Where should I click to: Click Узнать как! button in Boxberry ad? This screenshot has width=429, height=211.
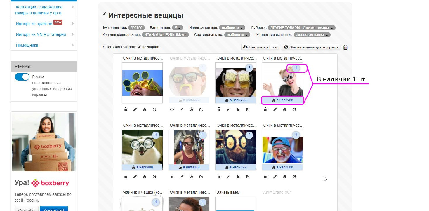pyautogui.click(x=54, y=209)
